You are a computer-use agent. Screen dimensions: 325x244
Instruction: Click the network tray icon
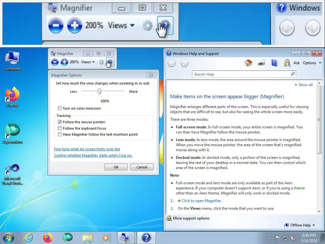tap(285, 238)
